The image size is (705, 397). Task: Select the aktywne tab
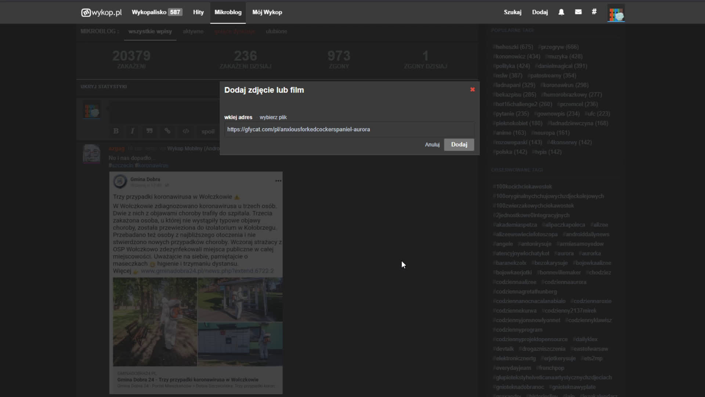click(193, 31)
